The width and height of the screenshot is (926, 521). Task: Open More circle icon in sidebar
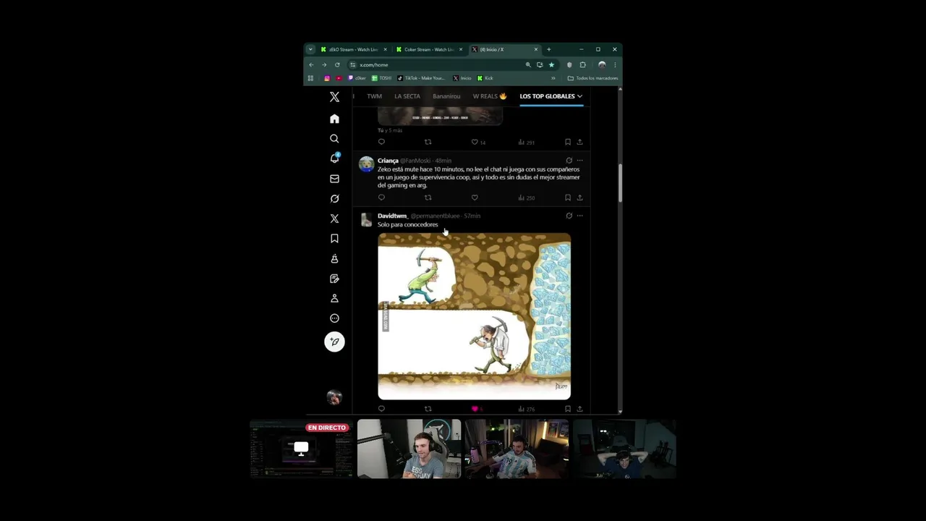334,318
